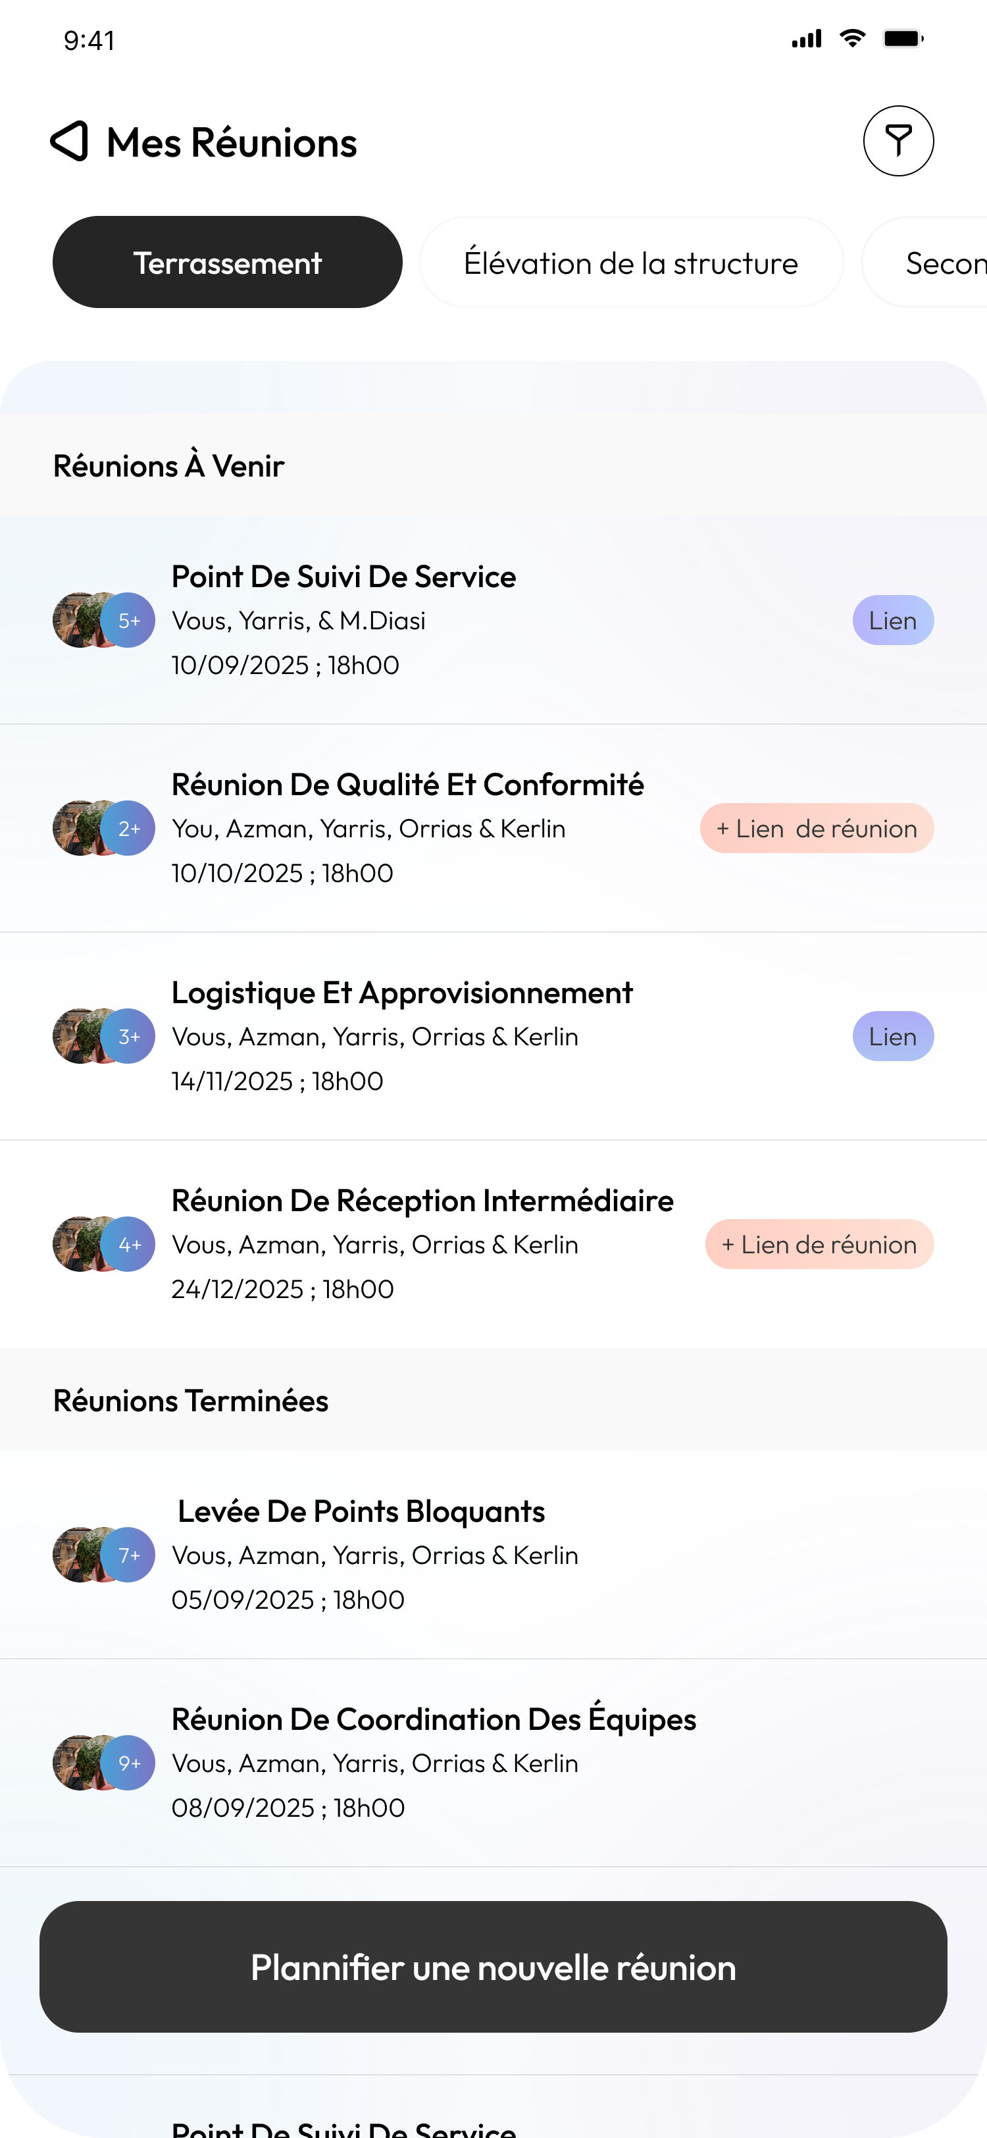Switch to Élévation de la structure tab
The image size is (987, 2138).
pos(630,262)
